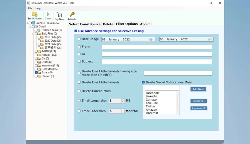
Task: Switch to the Select Email Source tab
Action: [85, 24]
